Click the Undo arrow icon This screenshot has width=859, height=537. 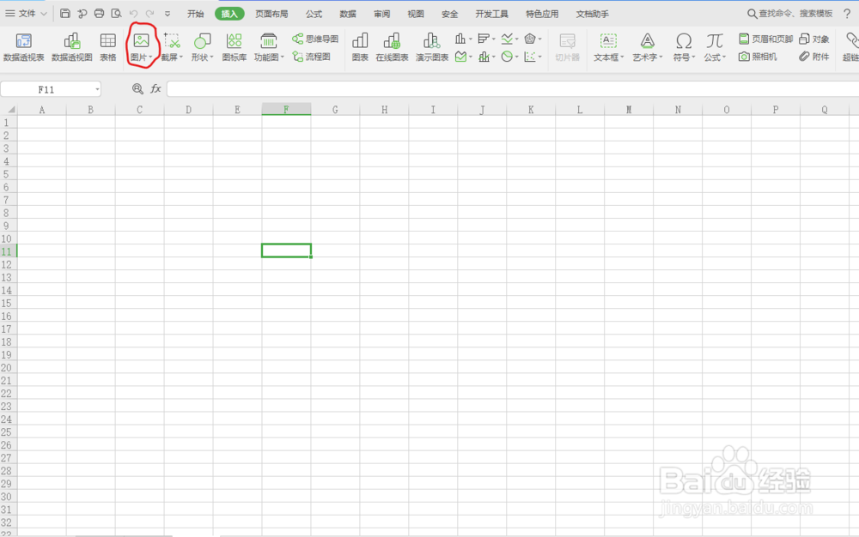click(133, 13)
